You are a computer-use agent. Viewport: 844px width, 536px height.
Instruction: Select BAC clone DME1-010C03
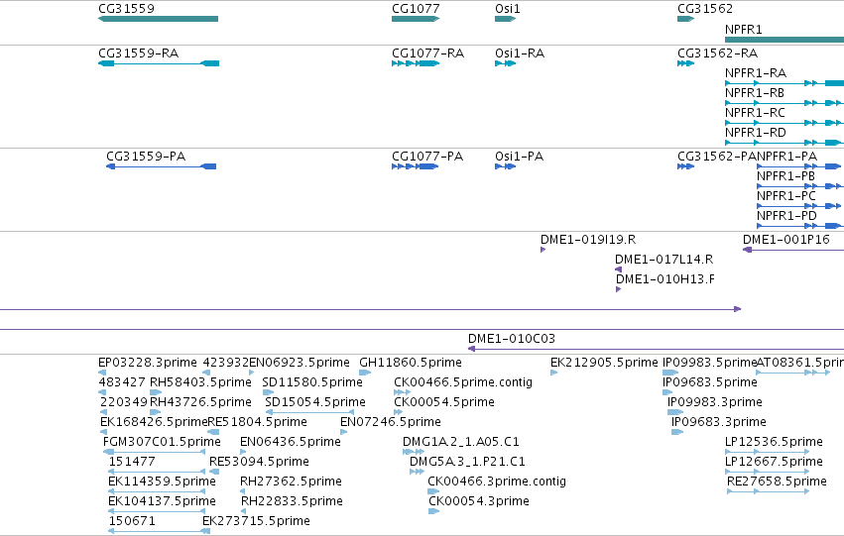(657, 349)
